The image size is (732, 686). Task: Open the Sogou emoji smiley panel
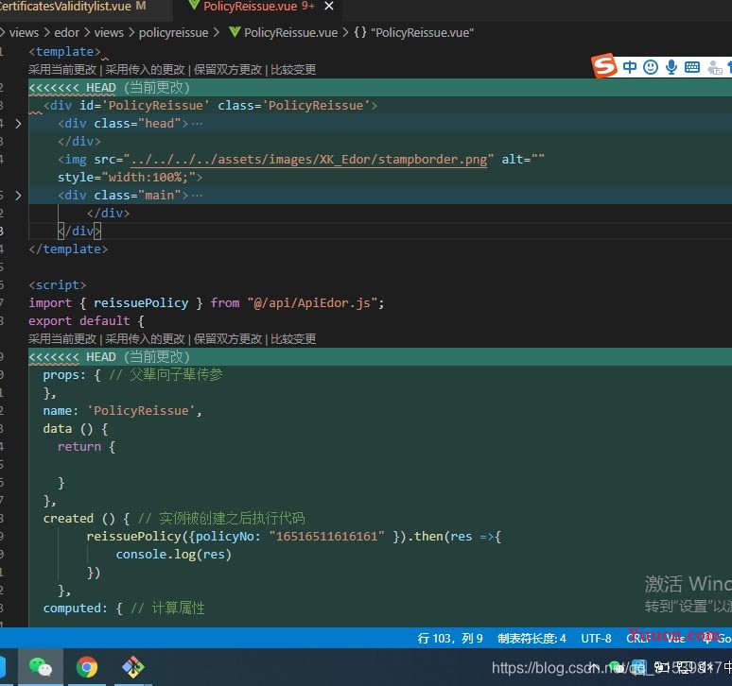click(x=651, y=67)
